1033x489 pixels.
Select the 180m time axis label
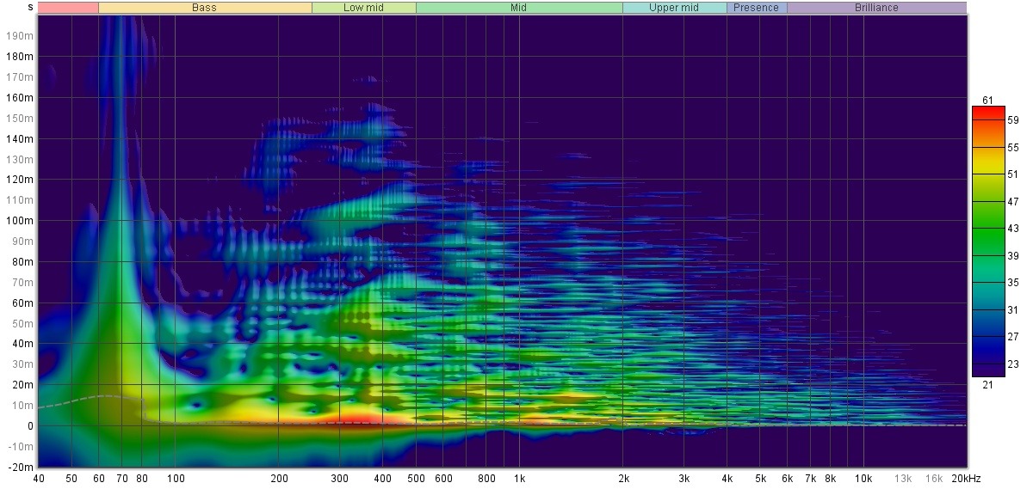[21, 57]
